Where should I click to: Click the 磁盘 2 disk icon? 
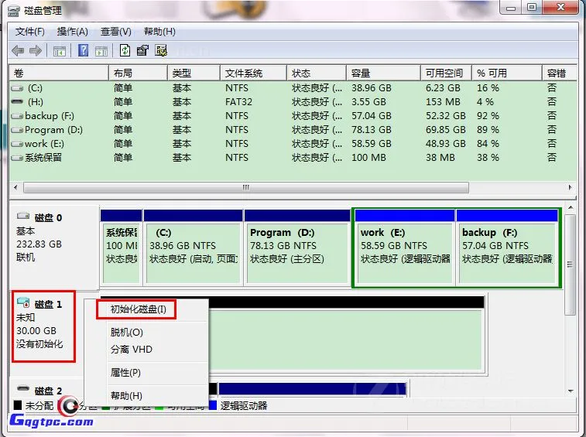click(x=23, y=388)
